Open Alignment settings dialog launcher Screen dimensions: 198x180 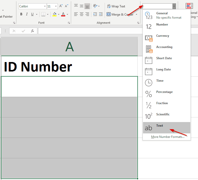coord(138,23)
